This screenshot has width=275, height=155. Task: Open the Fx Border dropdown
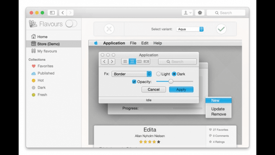coord(131,74)
